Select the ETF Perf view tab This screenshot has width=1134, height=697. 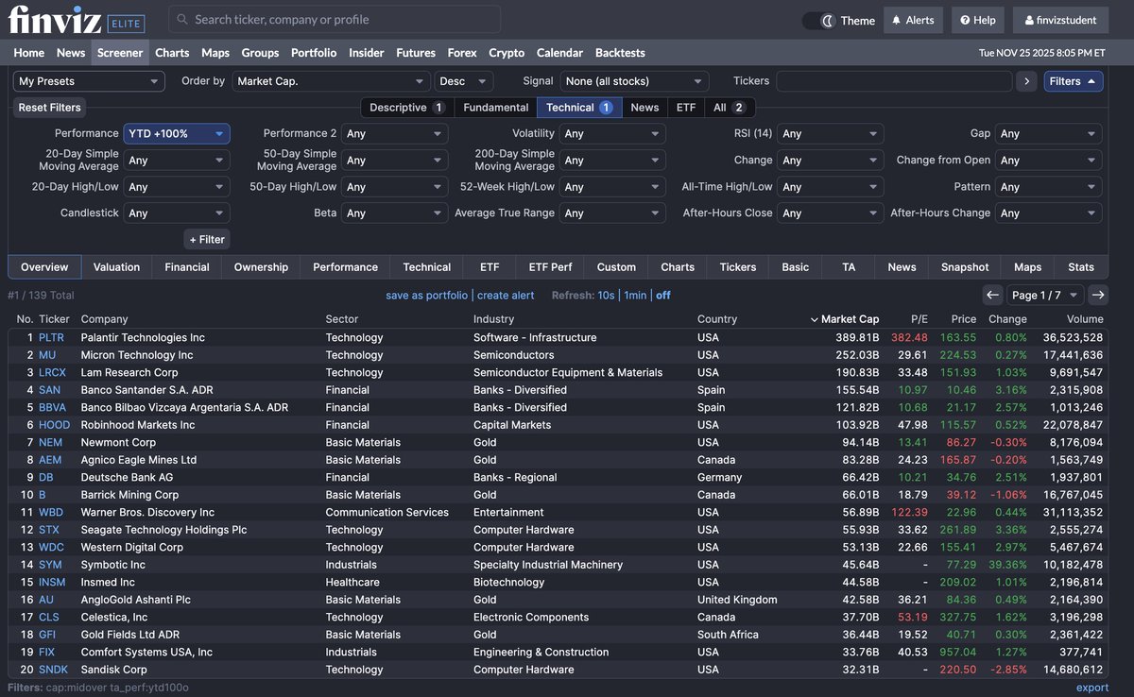[x=550, y=267]
